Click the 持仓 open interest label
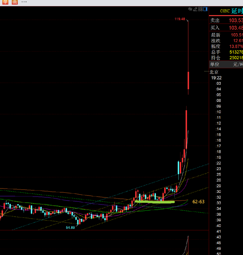The width and height of the screenshot is (243, 255). coord(216,58)
